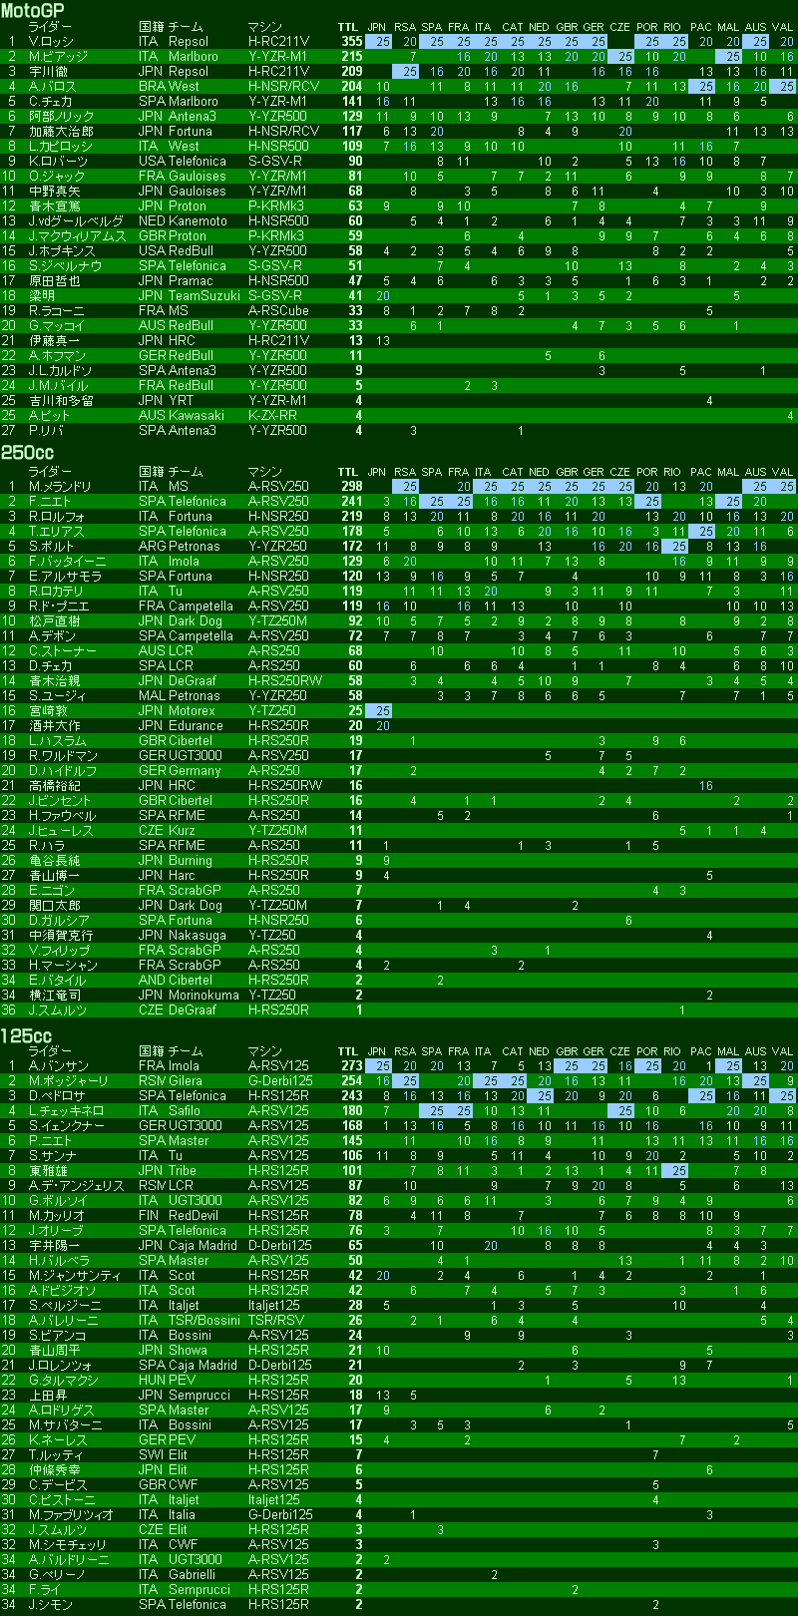Click rider name 原田哲也
This screenshot has width=798, height=1616.
coord(55,281)
